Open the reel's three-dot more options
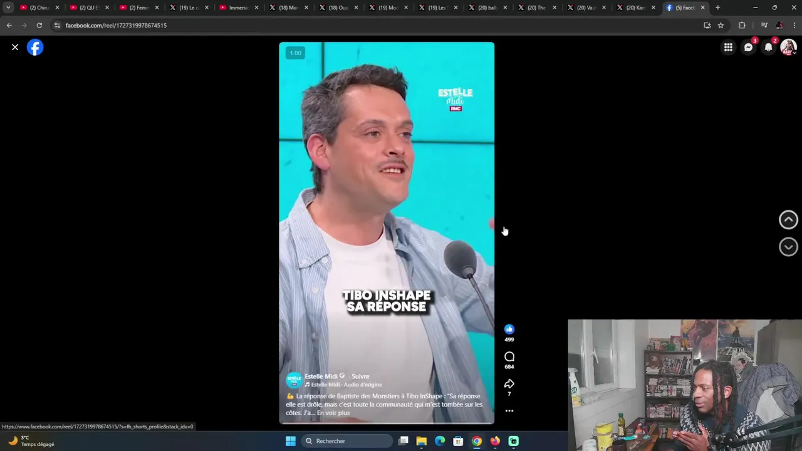The width and height of the screenshot is (802, 451). (509, 411)
